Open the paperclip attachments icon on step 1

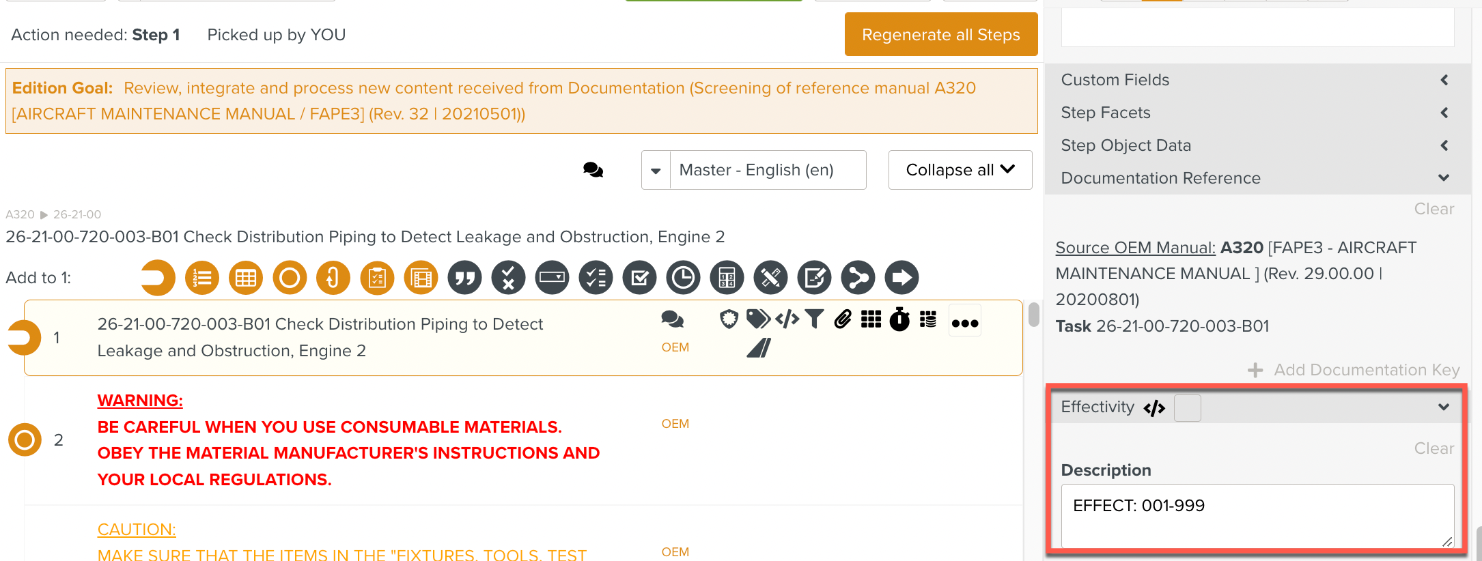point(843,319)
